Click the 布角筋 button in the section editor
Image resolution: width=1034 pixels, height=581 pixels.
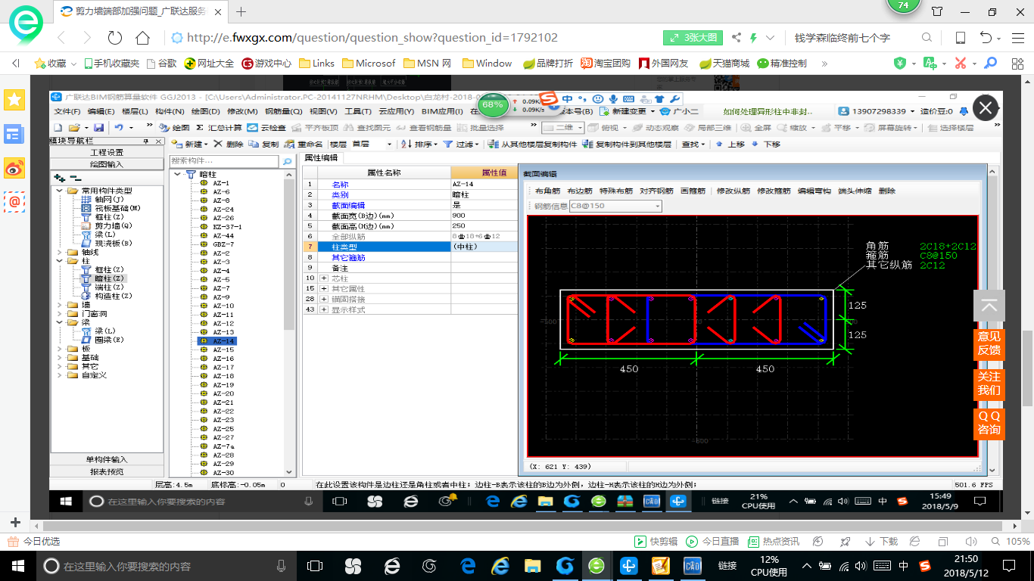click(547, 191)
